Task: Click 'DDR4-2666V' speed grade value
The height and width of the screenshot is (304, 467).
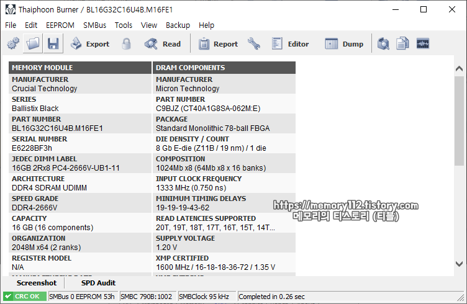Action: point(35,208)
